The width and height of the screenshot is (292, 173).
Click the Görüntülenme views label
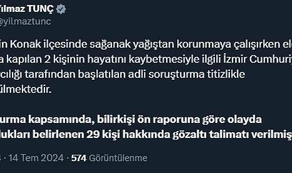(x=118, y=158)
